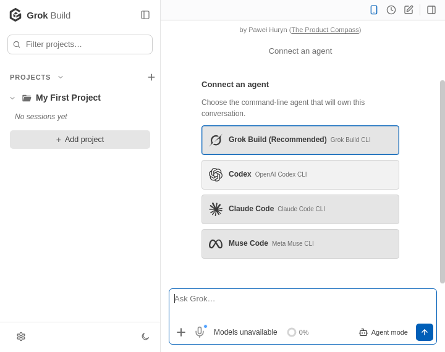445x352 pixels.
Task: Focus the Filter projects search field
Action: pyautogui.click(x=80, y=44)
